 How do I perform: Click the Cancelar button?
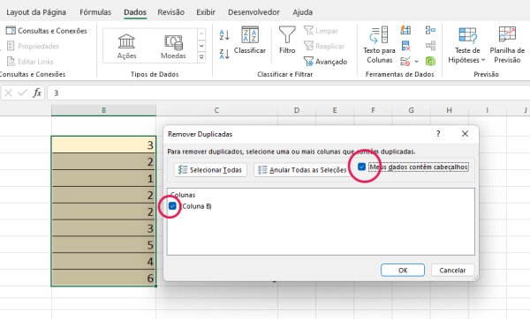point(452,271)
